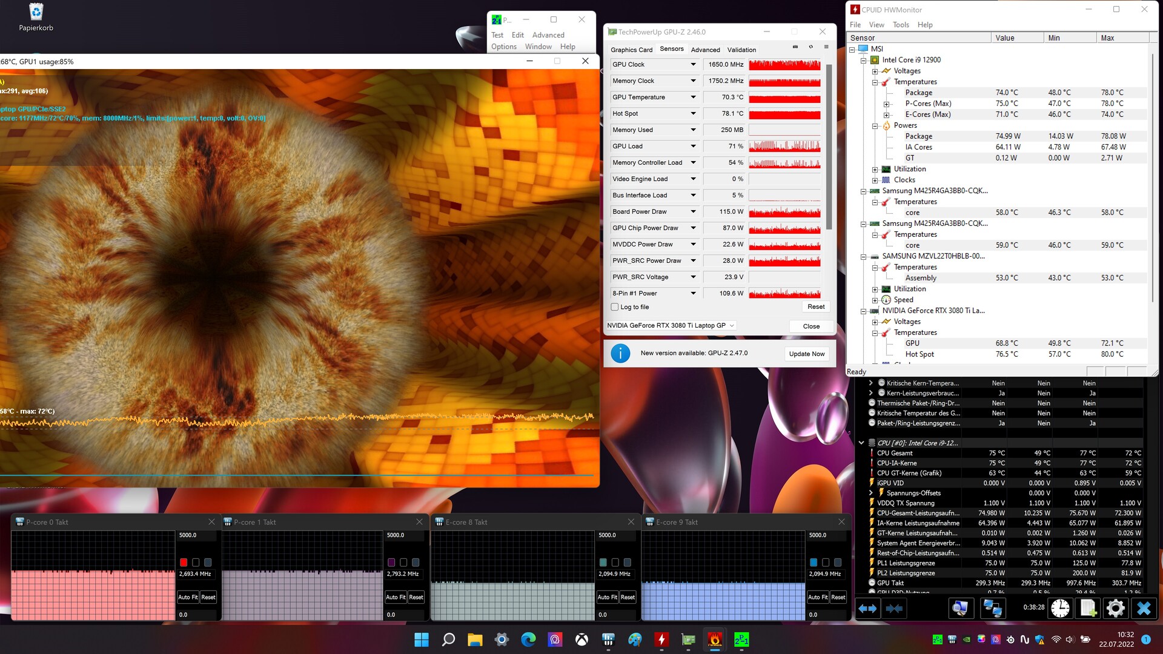
Task: Click the HWiNFO network computers icon
Action: (x=992, y=608)
